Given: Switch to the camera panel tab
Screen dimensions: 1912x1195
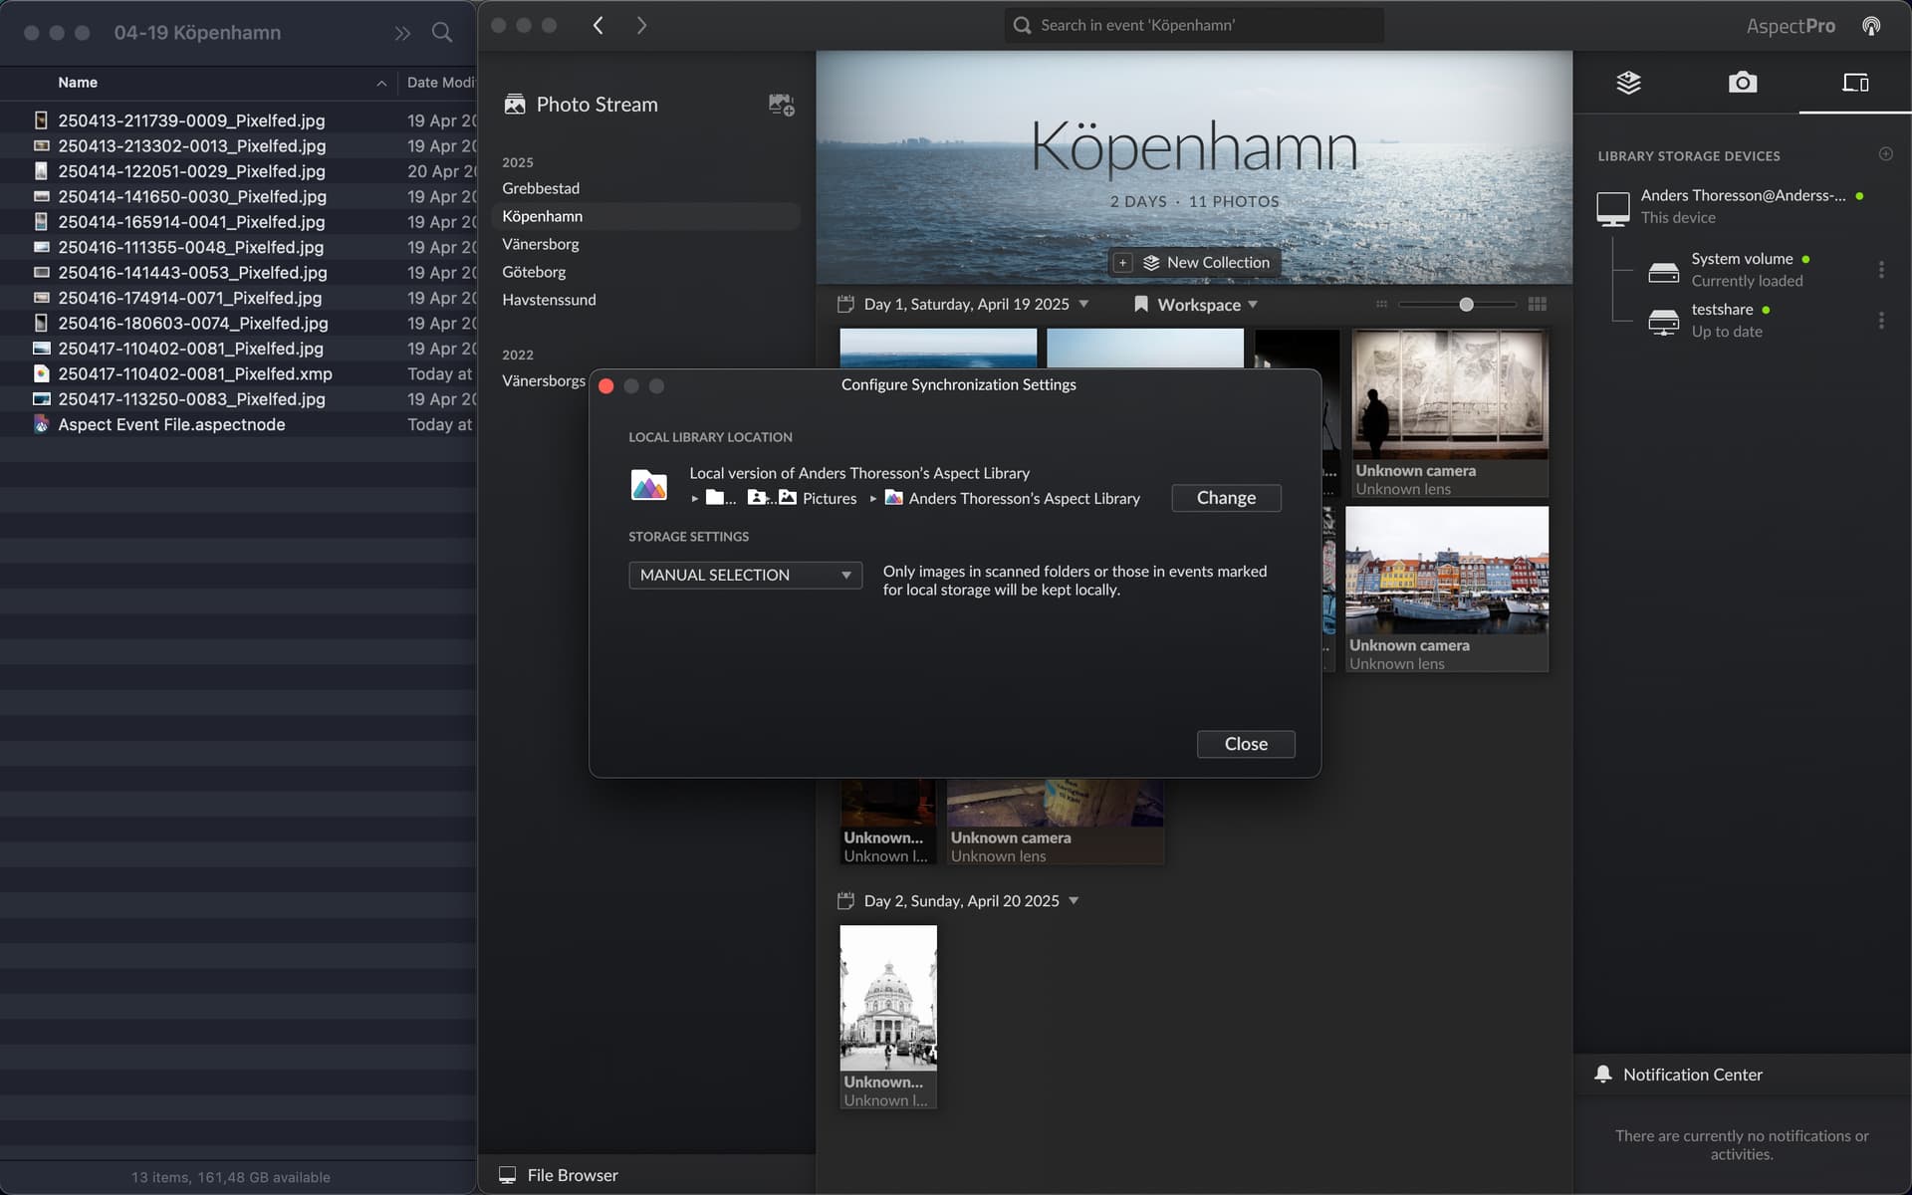Looking at the screenshot, I should 1742,83.
